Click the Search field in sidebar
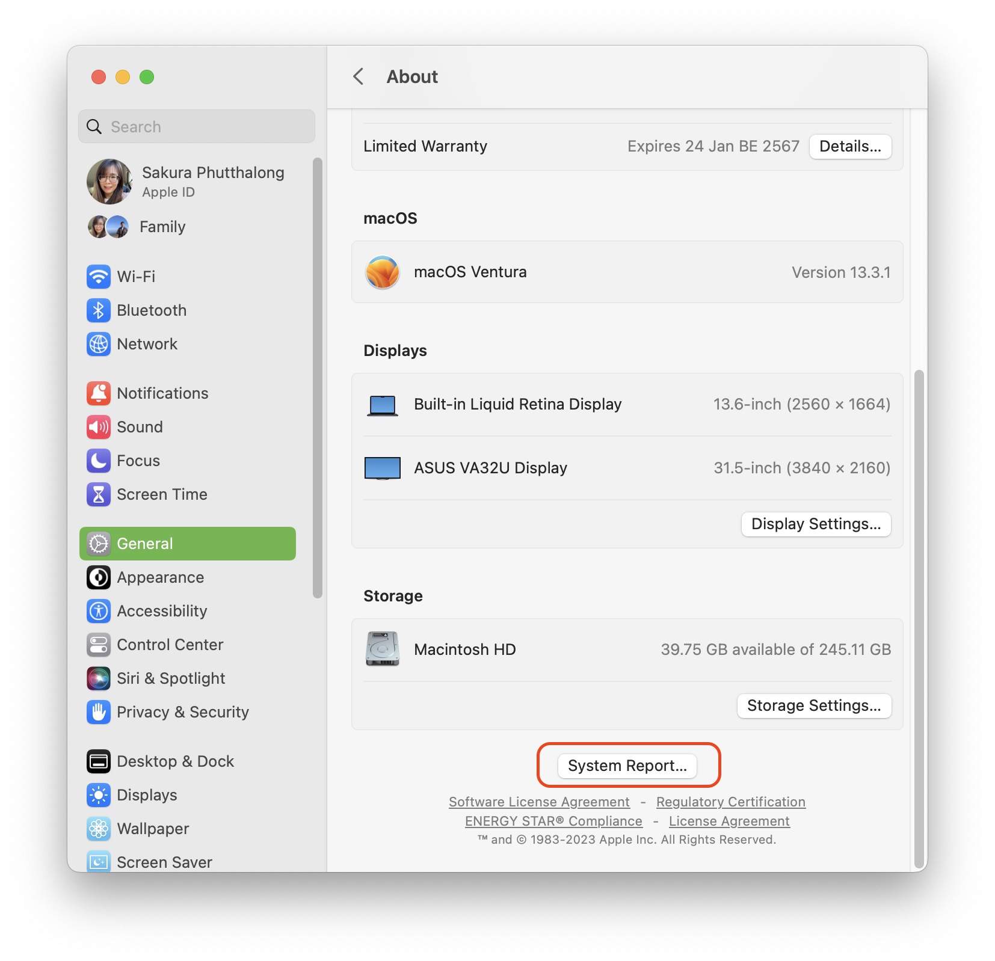The image size is (995, 961). coord(197,127)
